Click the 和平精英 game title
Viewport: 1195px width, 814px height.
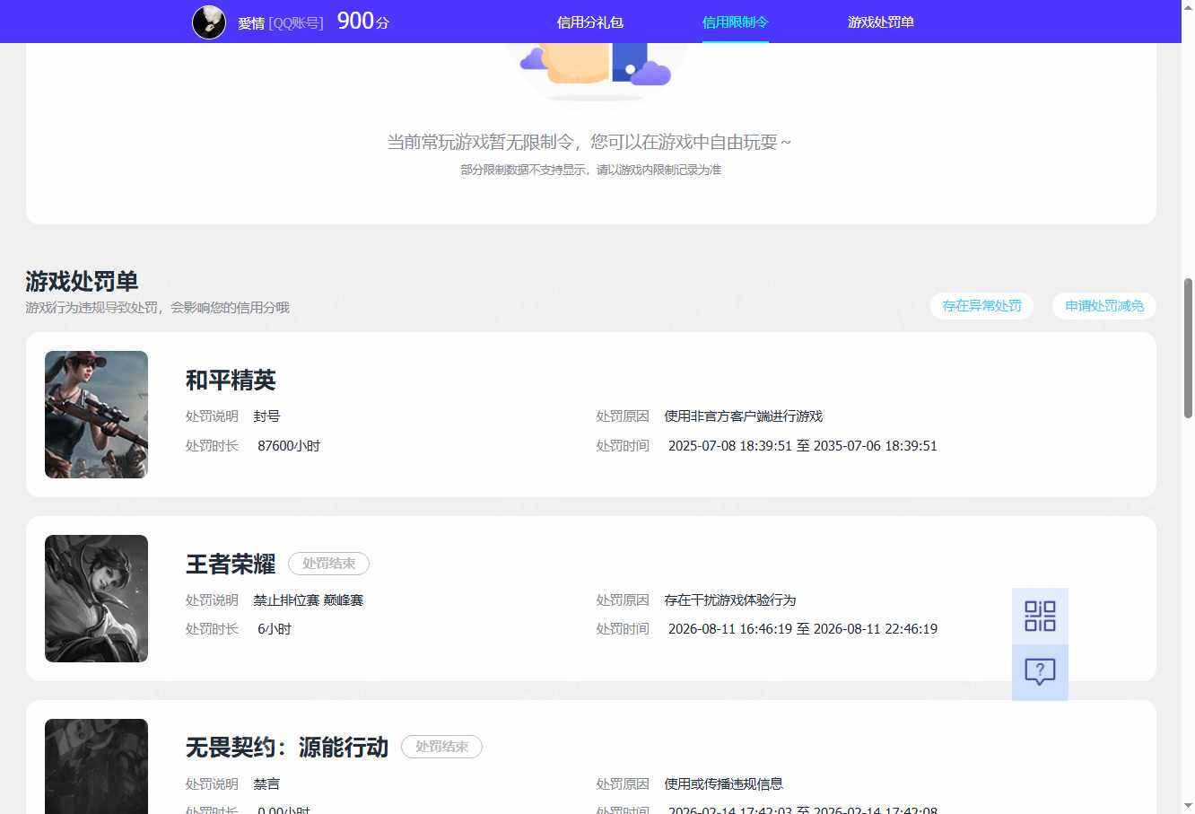click(x=231, y=381)
